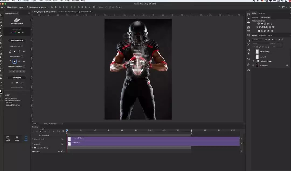Switch to the Channels tab
291x171 pixels.
(262, 36)
